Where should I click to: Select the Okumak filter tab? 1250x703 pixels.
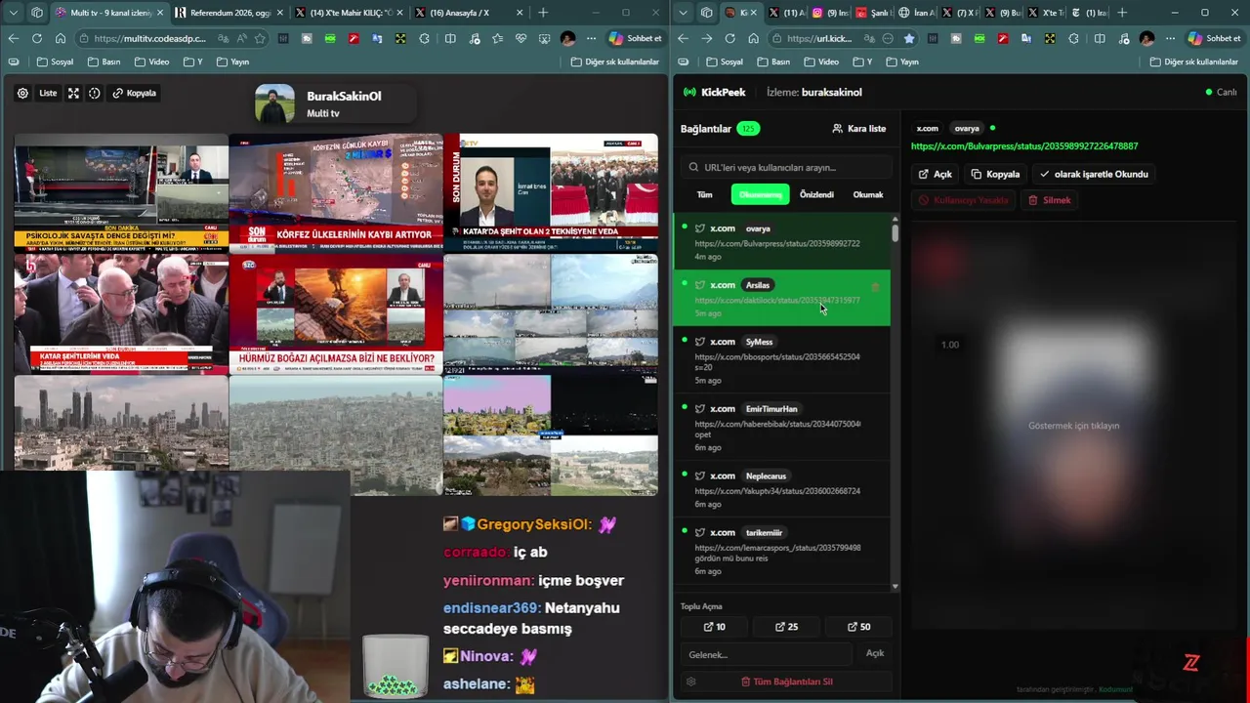pyautogui.click(x=868, y=194)
